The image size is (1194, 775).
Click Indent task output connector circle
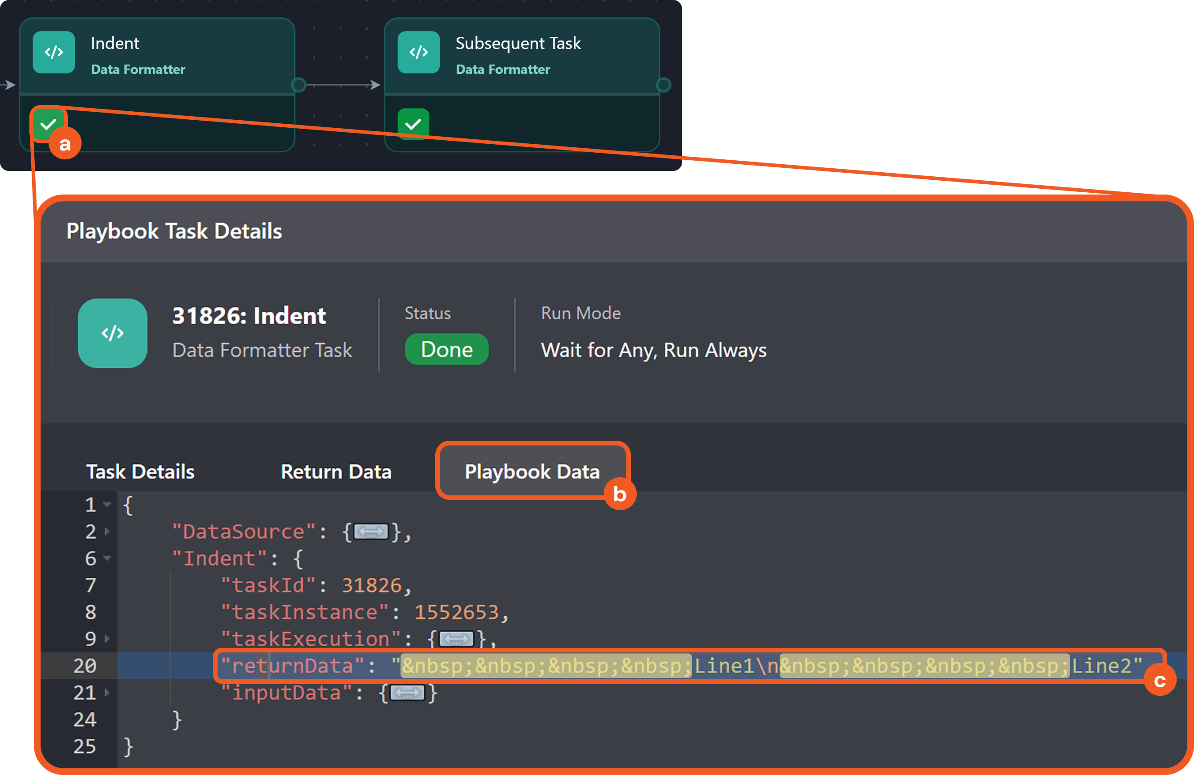298,85
